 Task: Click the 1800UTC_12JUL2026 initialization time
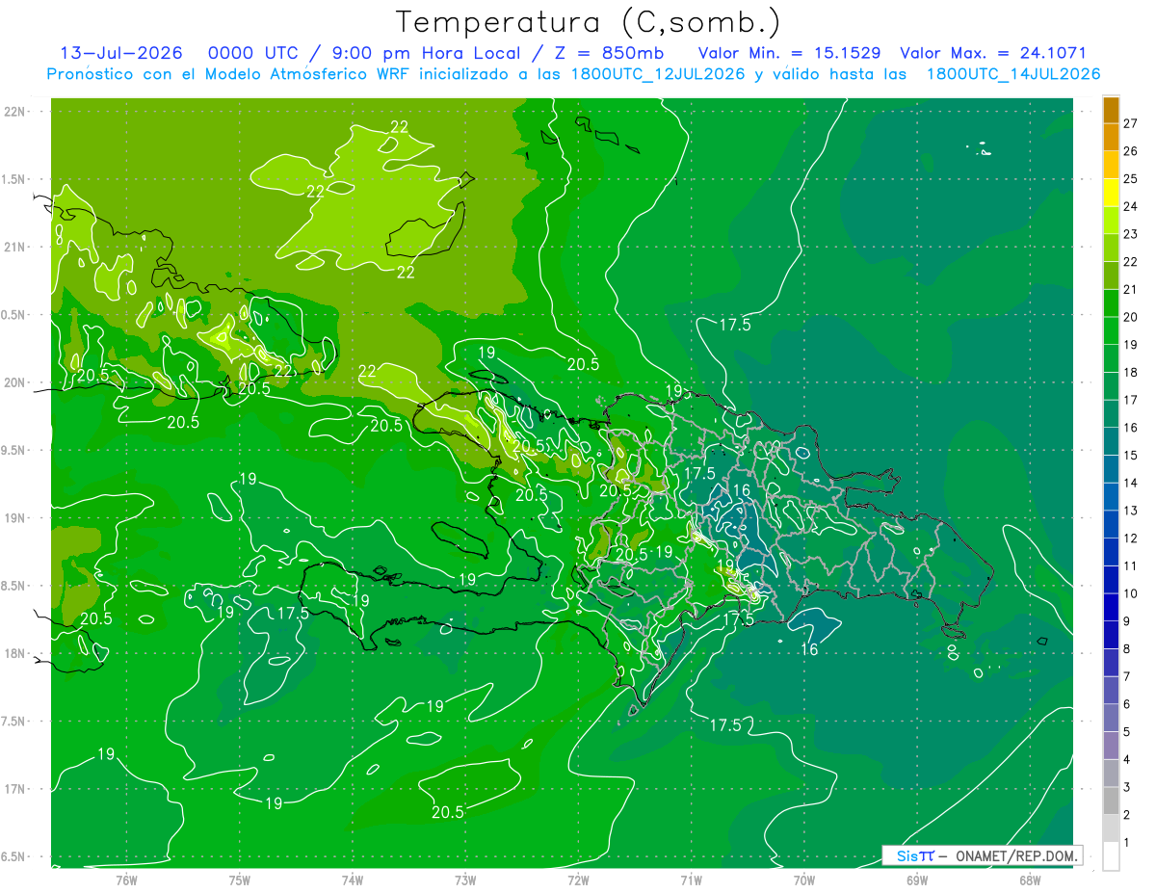point(658,74)
